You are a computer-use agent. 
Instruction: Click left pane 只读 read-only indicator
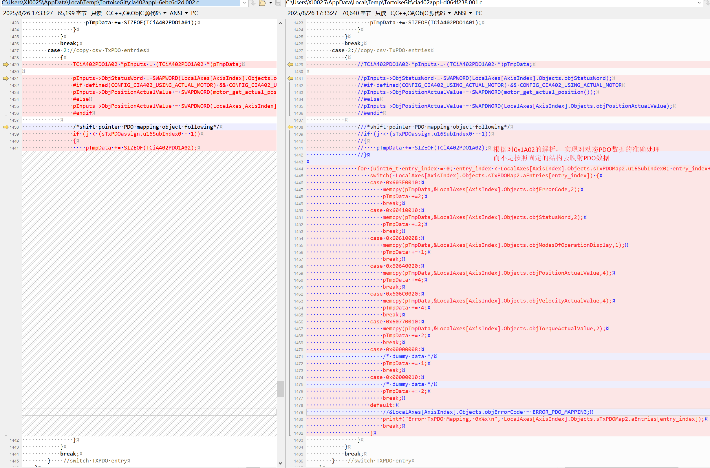[96, 13]
